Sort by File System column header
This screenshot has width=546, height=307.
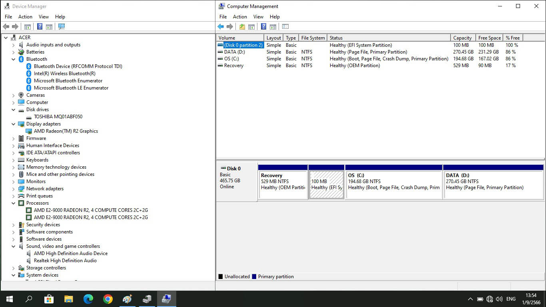coord(313,38)
